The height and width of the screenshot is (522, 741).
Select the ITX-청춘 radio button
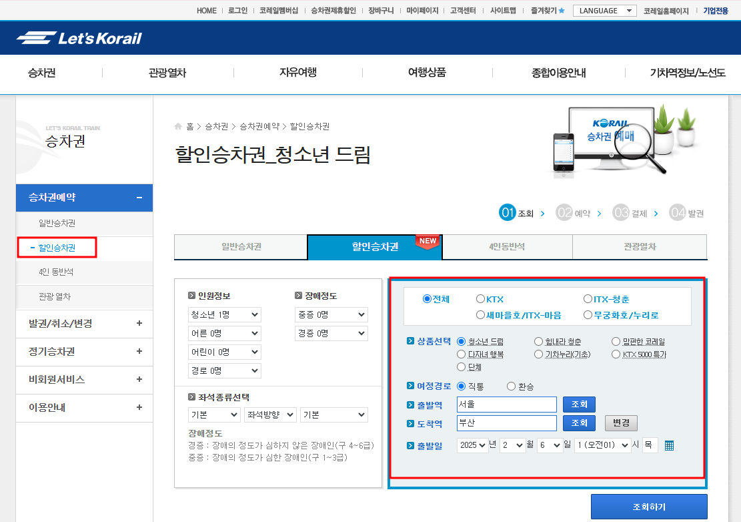[588, 299]
